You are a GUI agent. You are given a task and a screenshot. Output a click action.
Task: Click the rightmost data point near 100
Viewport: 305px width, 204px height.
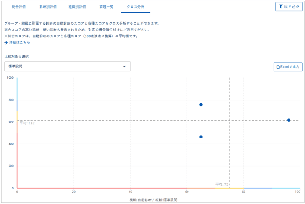[289, 120]
